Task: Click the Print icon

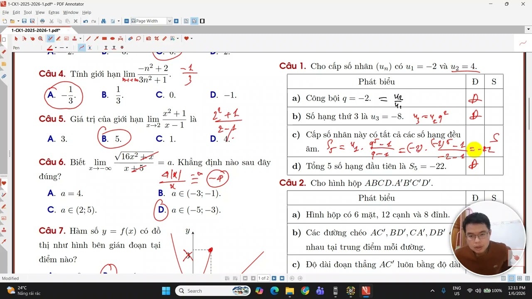Action: click(42, 21)
